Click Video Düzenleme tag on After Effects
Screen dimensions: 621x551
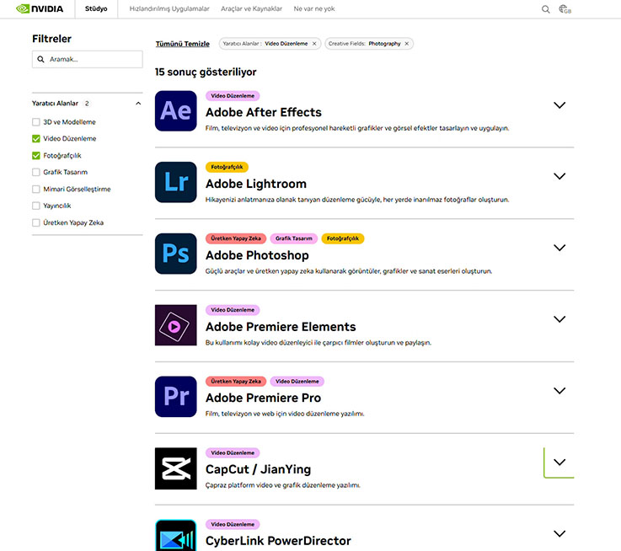pyautogui.click(x=233, y=96)
